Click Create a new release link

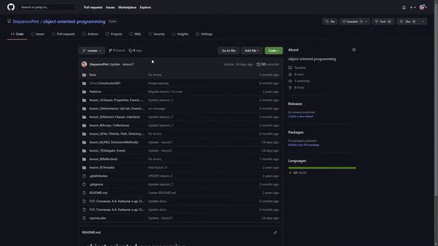[x=300, y=117]
